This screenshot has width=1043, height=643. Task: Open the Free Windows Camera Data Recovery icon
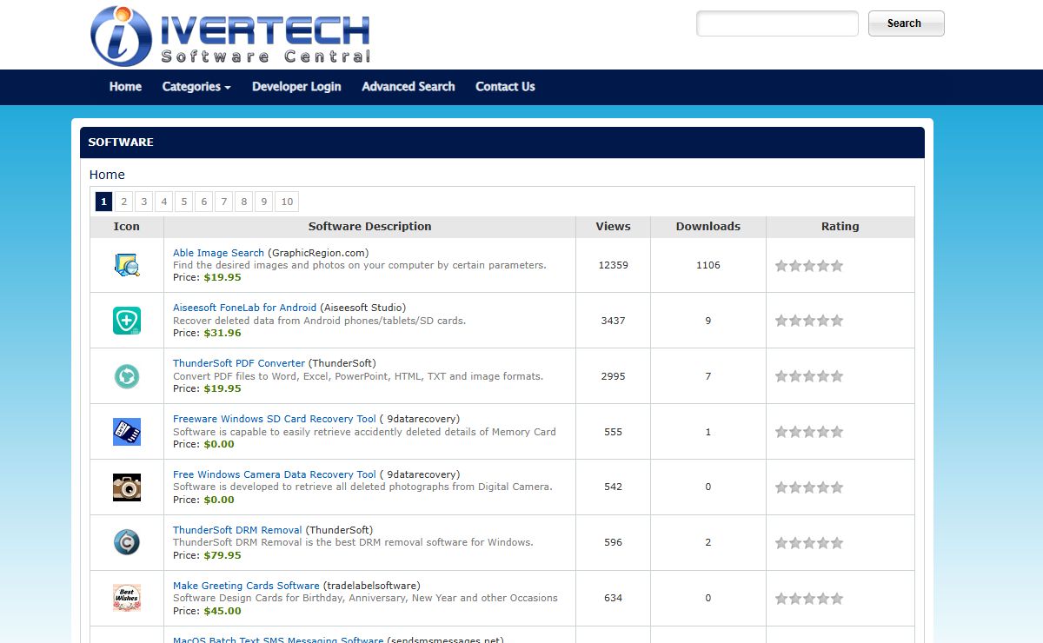(x=127, y=487)
